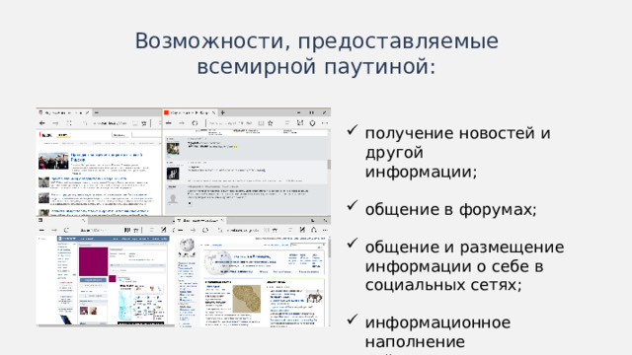Go forward in the forum browser window
The height and width of the screenshot is (355, 632).
[x=182, y=123]
